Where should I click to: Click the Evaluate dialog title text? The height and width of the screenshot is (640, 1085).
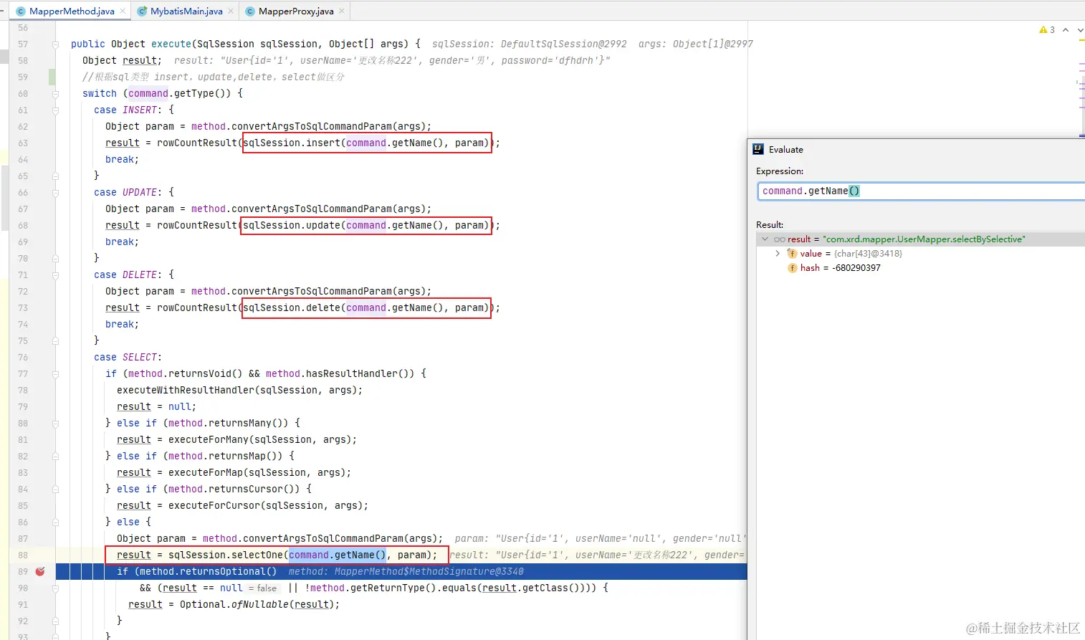coord(785,149)
